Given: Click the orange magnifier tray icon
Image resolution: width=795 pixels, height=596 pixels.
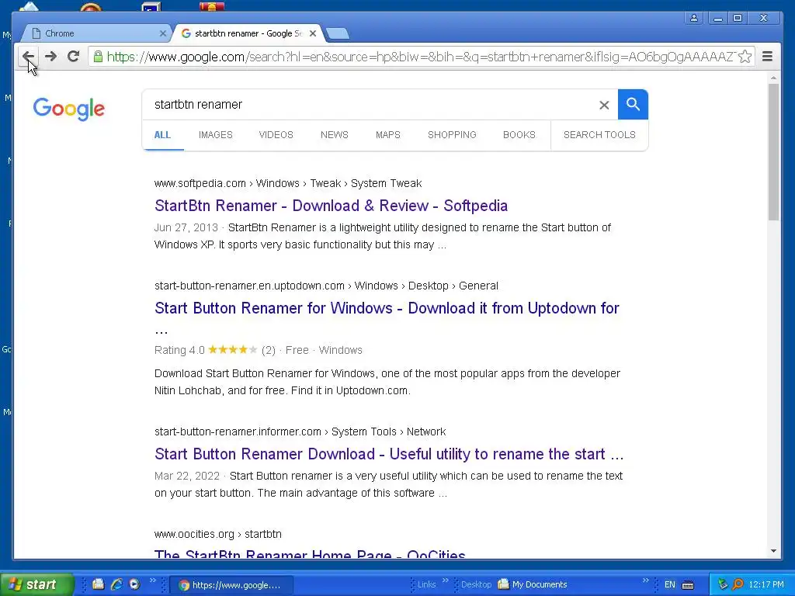Looking at the screenshot, I should 738,584.
